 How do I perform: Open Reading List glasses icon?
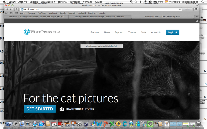click(7, 13)
